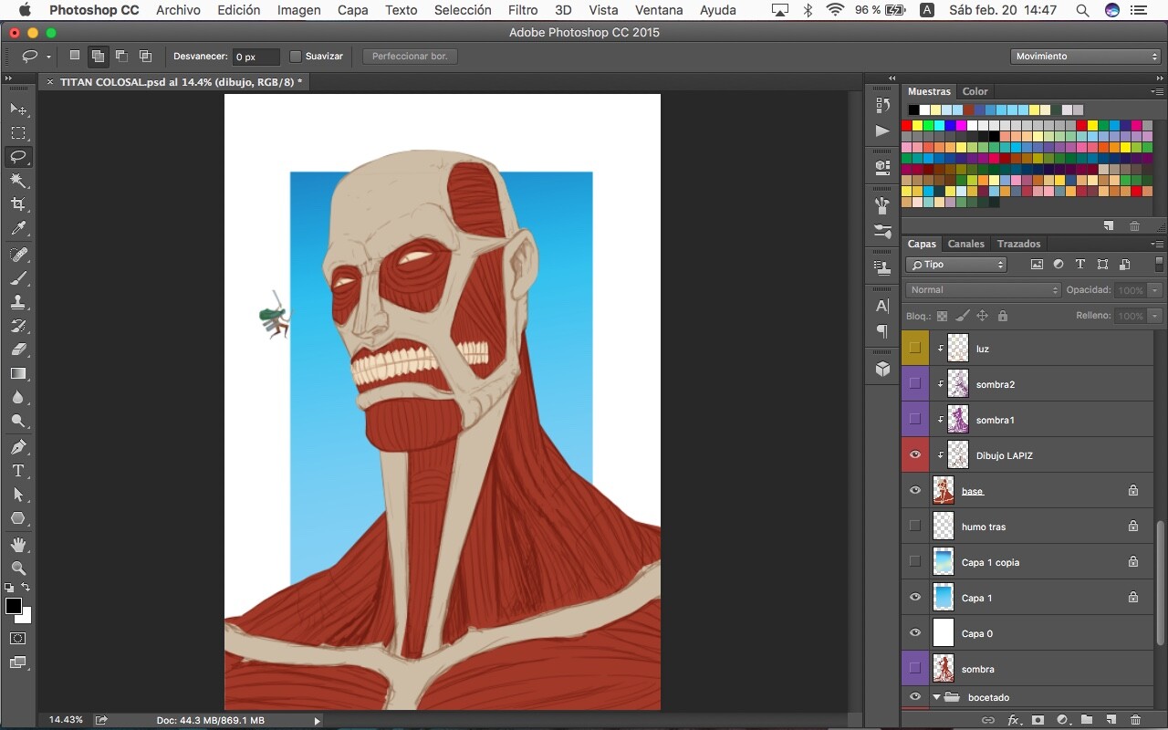Screen dimensions: 1168x730
Task: Select the Eraser tool
Action: [x=18, y=349]
